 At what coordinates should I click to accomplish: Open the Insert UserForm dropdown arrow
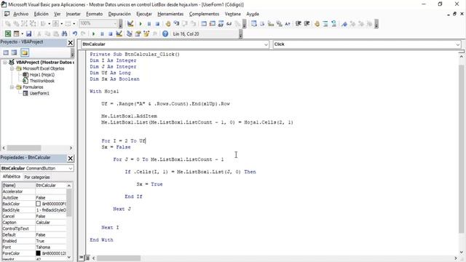click(22, 34)
